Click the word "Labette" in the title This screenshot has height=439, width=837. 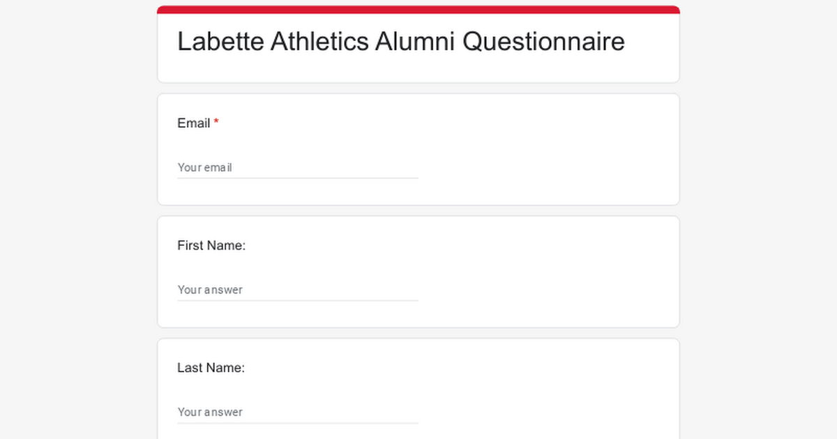click(x=220, y=42)
